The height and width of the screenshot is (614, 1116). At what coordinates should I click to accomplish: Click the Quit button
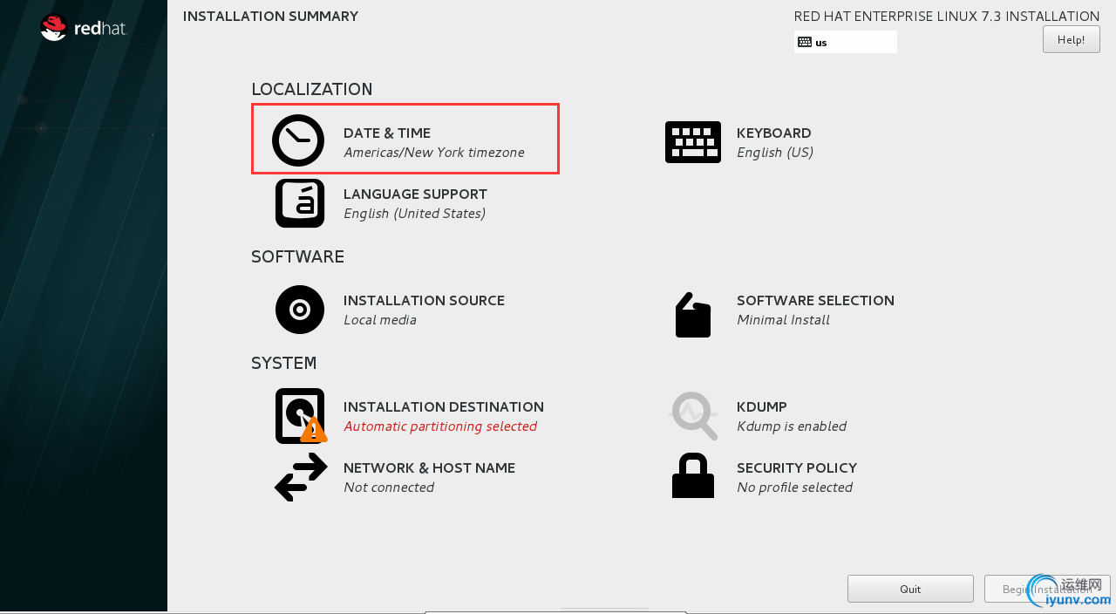[910, 589]
